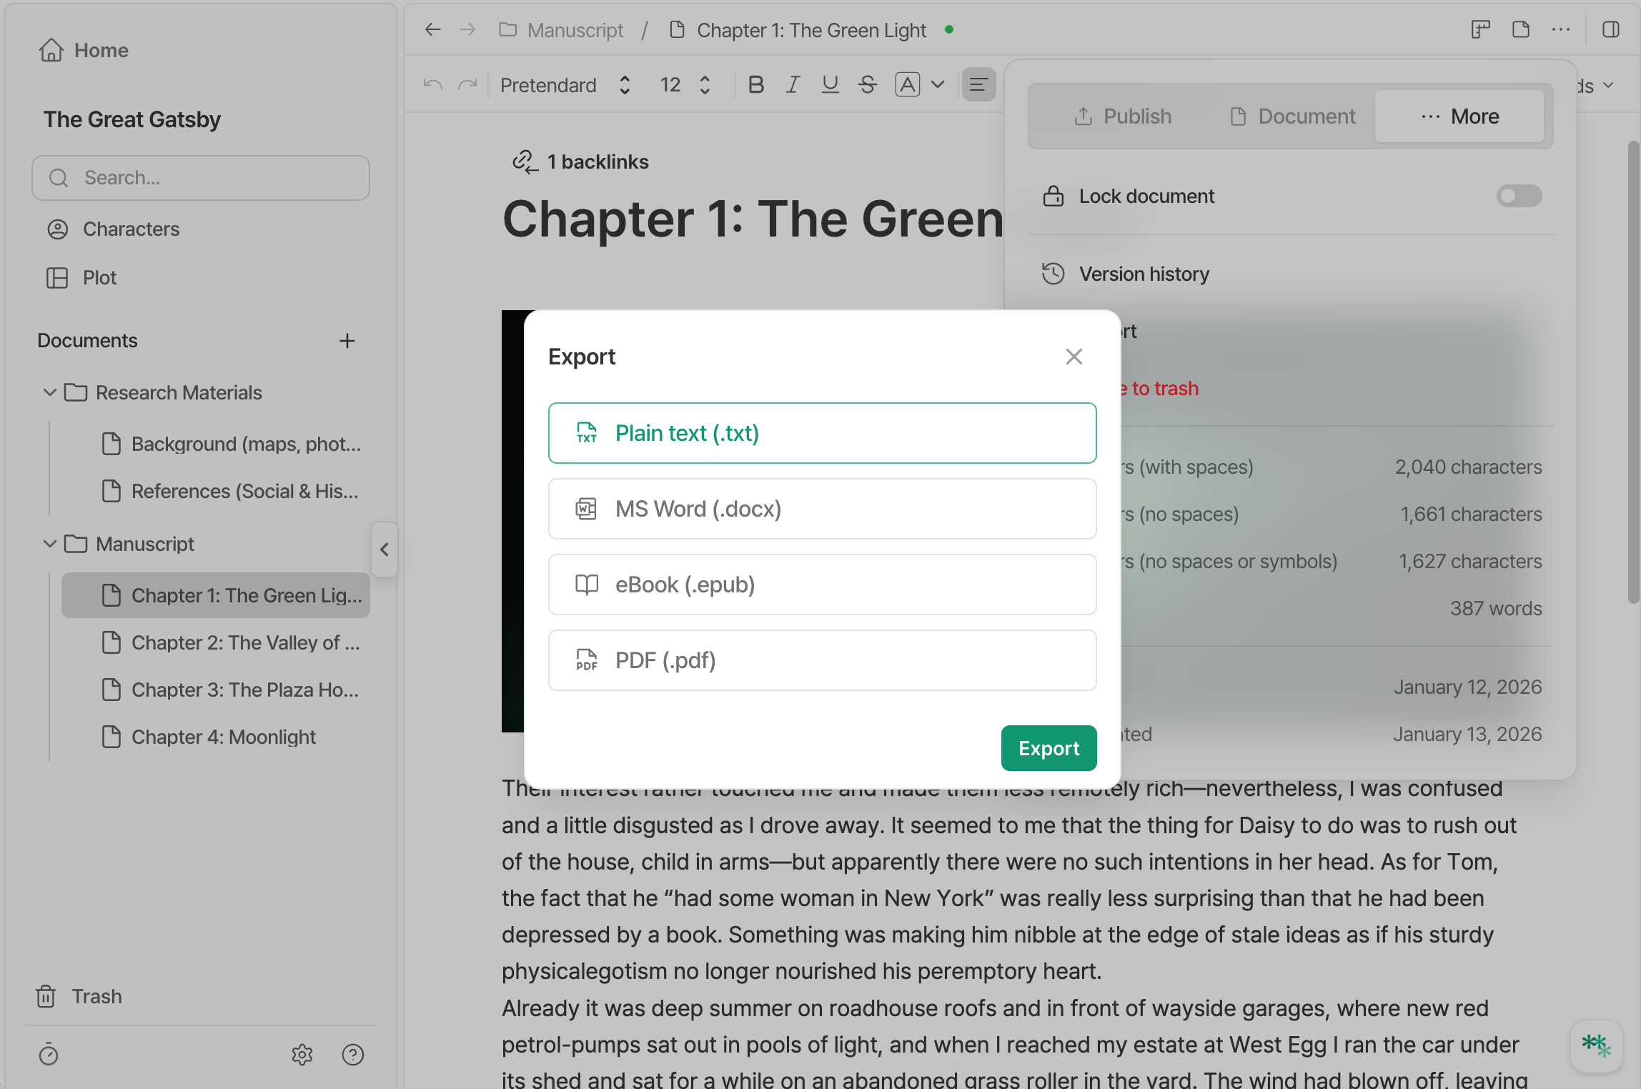Open the help question mark icon
The image size is (1641, 1089).
click(353, 1054)
